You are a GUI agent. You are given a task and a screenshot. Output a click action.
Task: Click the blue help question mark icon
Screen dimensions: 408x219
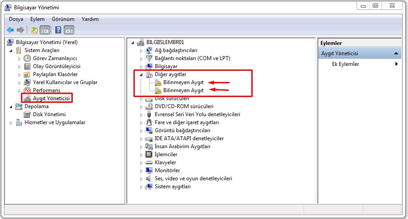(x=58, y=30)
